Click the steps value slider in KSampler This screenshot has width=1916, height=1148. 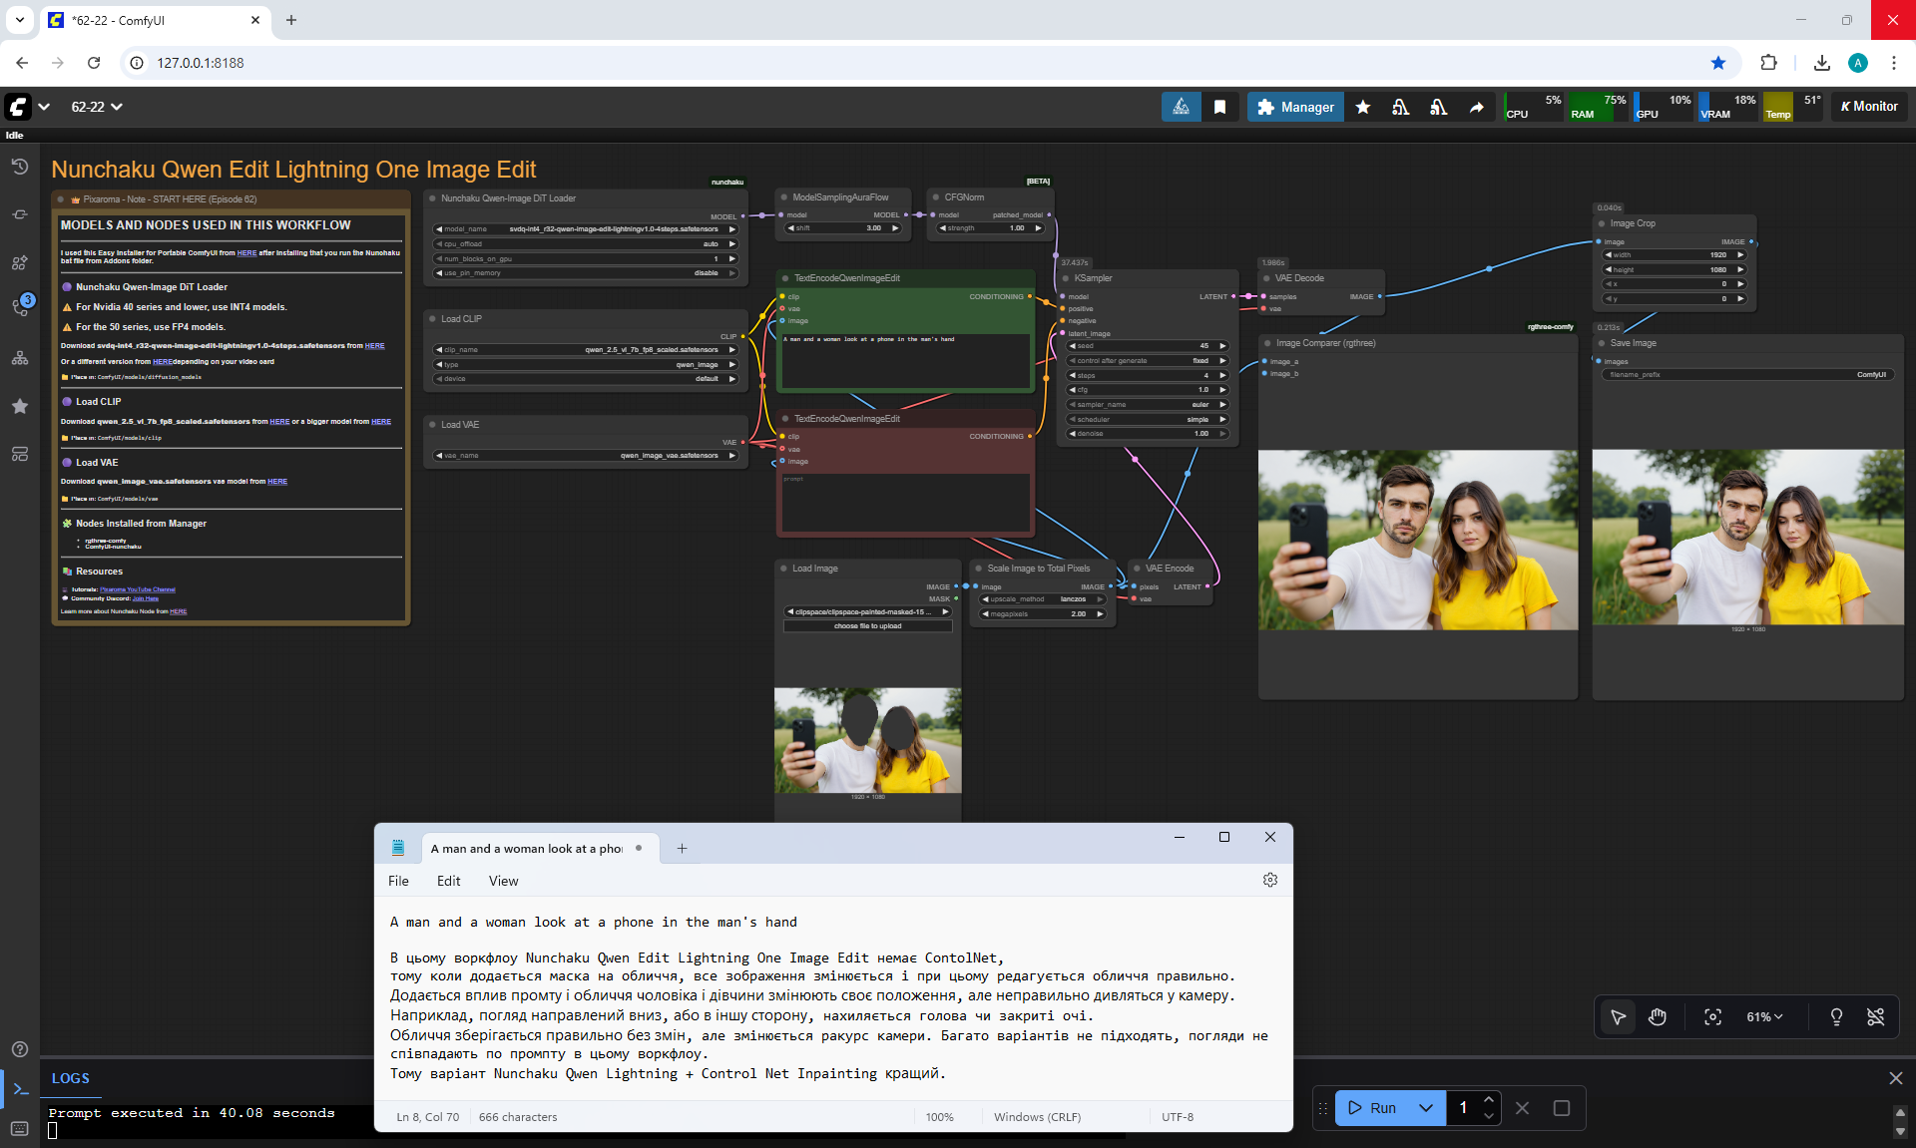pos(1148,375)
